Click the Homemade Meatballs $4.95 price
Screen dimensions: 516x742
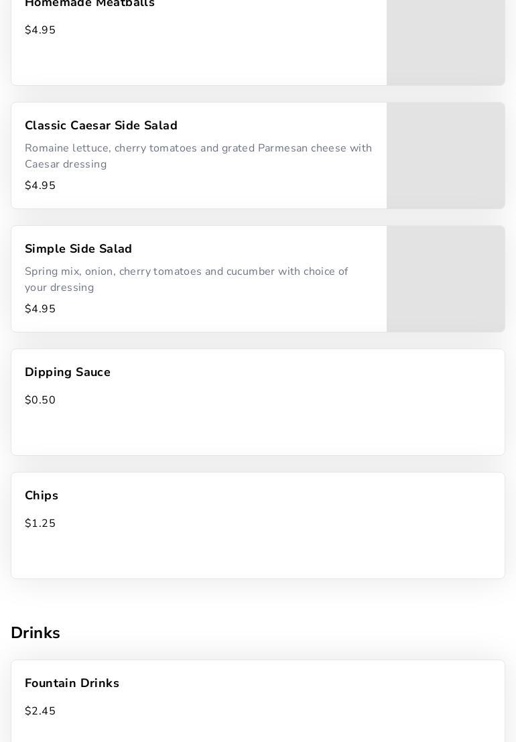point(40,30)
